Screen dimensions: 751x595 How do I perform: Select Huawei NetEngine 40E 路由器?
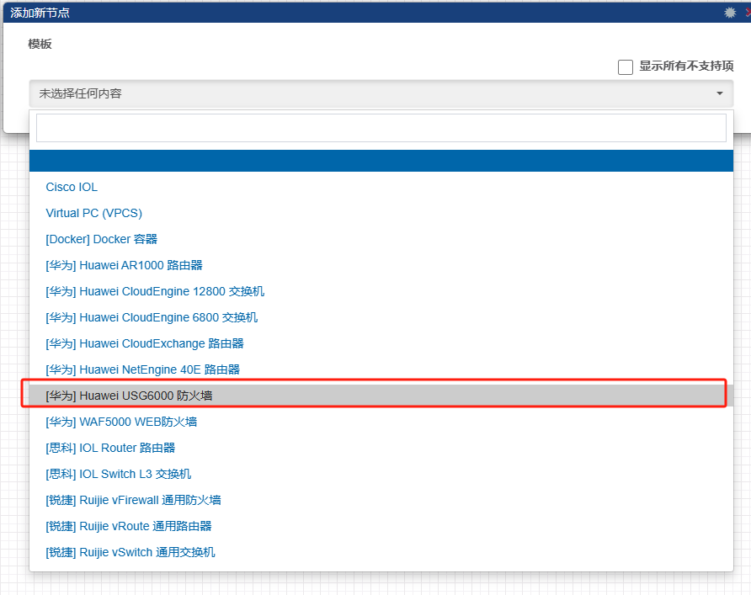381,369
